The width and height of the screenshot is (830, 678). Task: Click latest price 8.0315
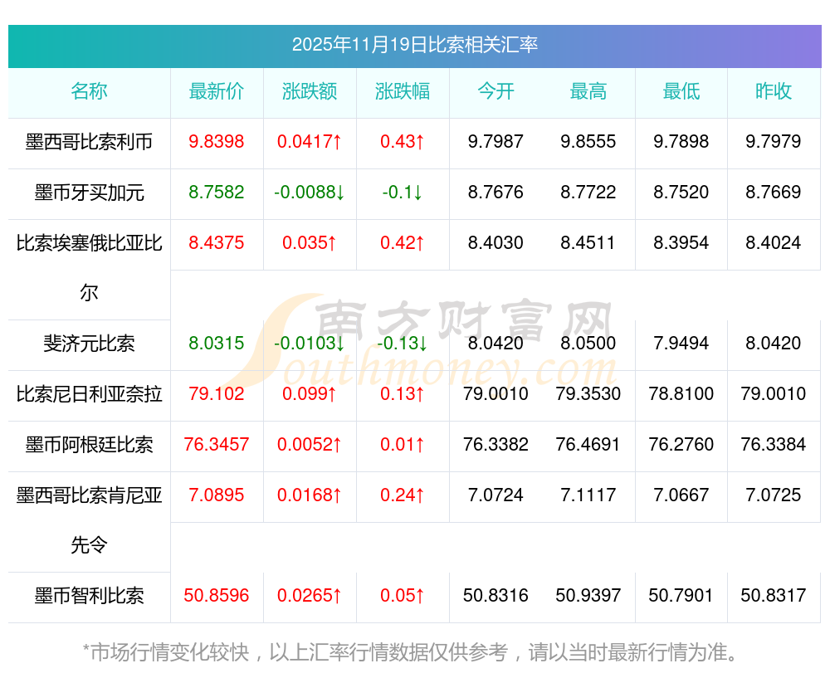coord(216,343)
